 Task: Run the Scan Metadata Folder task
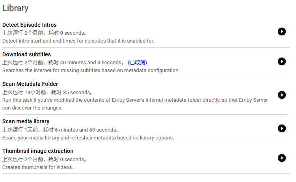pyautogui.click(x=281, y=95)
